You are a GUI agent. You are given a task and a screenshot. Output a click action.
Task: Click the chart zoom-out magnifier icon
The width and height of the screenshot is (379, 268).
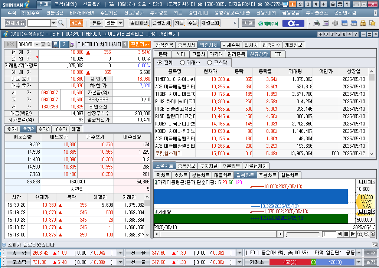point(366,234)
